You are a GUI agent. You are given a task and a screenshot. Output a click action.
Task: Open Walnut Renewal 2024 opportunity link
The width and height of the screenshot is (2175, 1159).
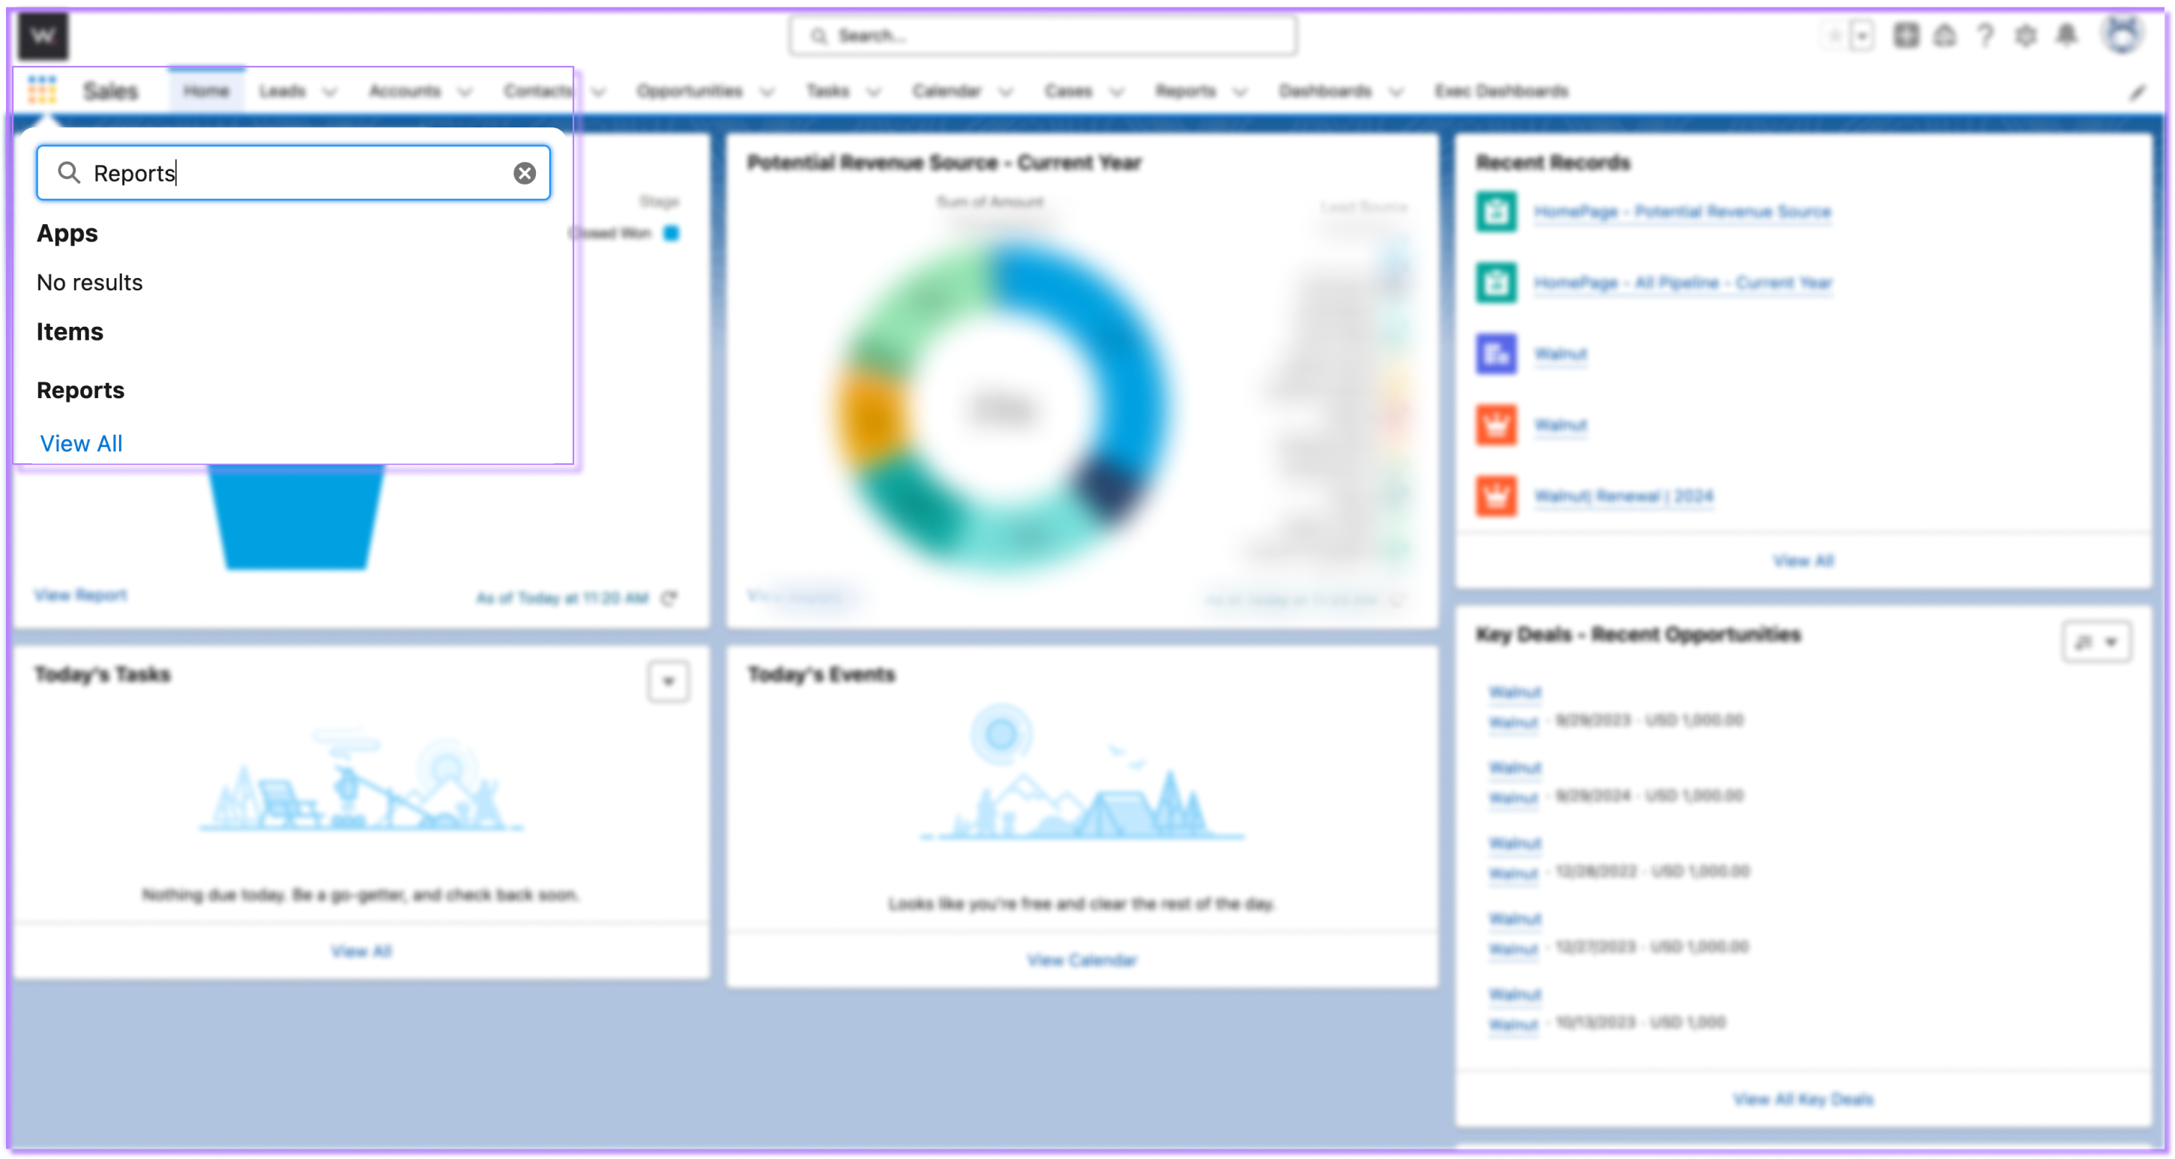point(1623,496)
